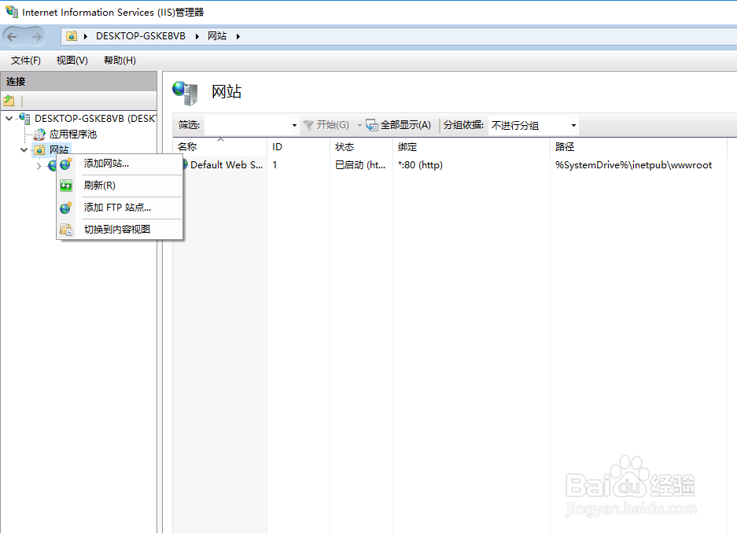
Task: Click the IIS Manager title bar icon
Action: (11, 11)
